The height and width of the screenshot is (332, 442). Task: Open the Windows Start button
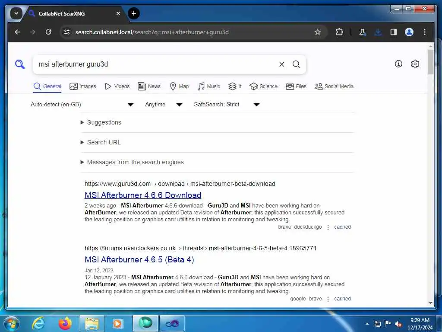point(12,323)
